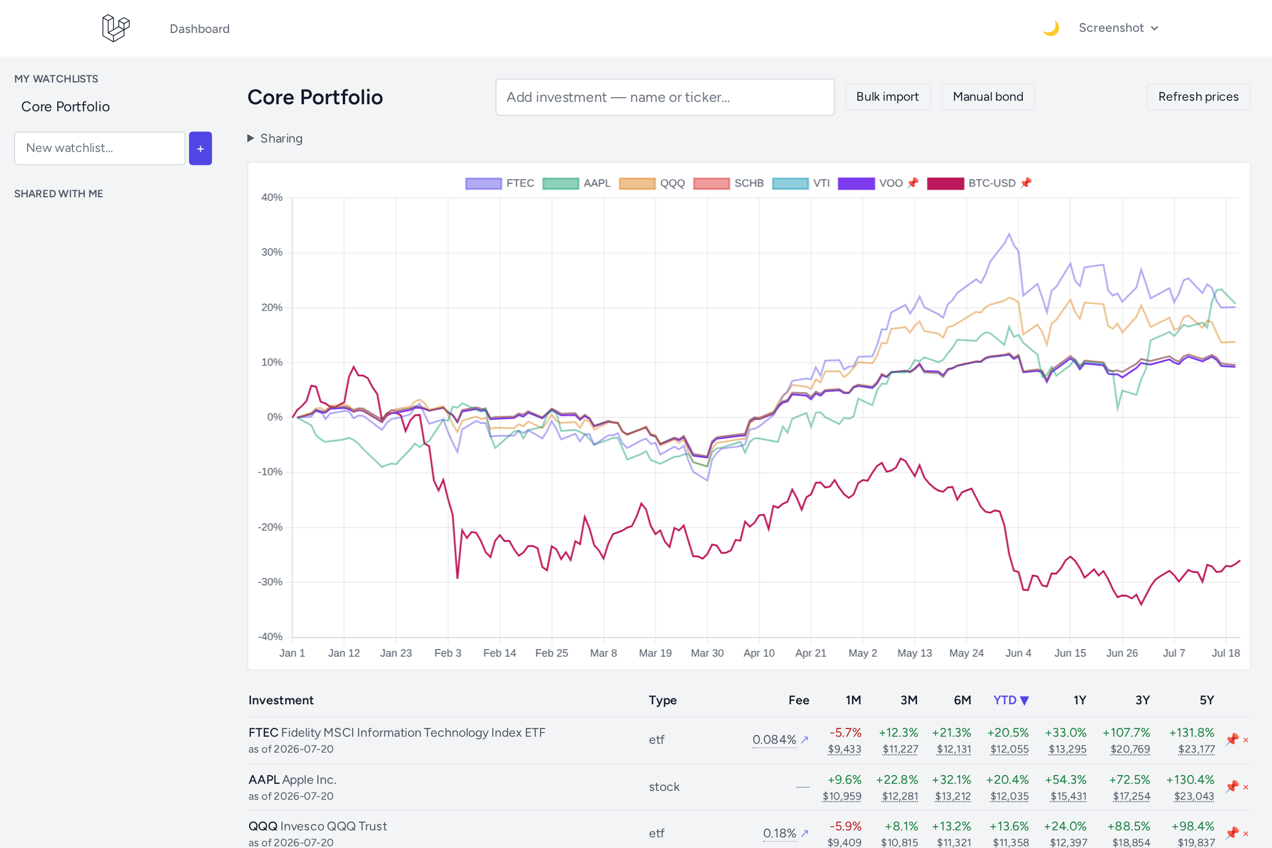The width and height of the screenshot is (1272, 848).
Task: Toggle dark mode moon icon
Action: (1051, 28)
